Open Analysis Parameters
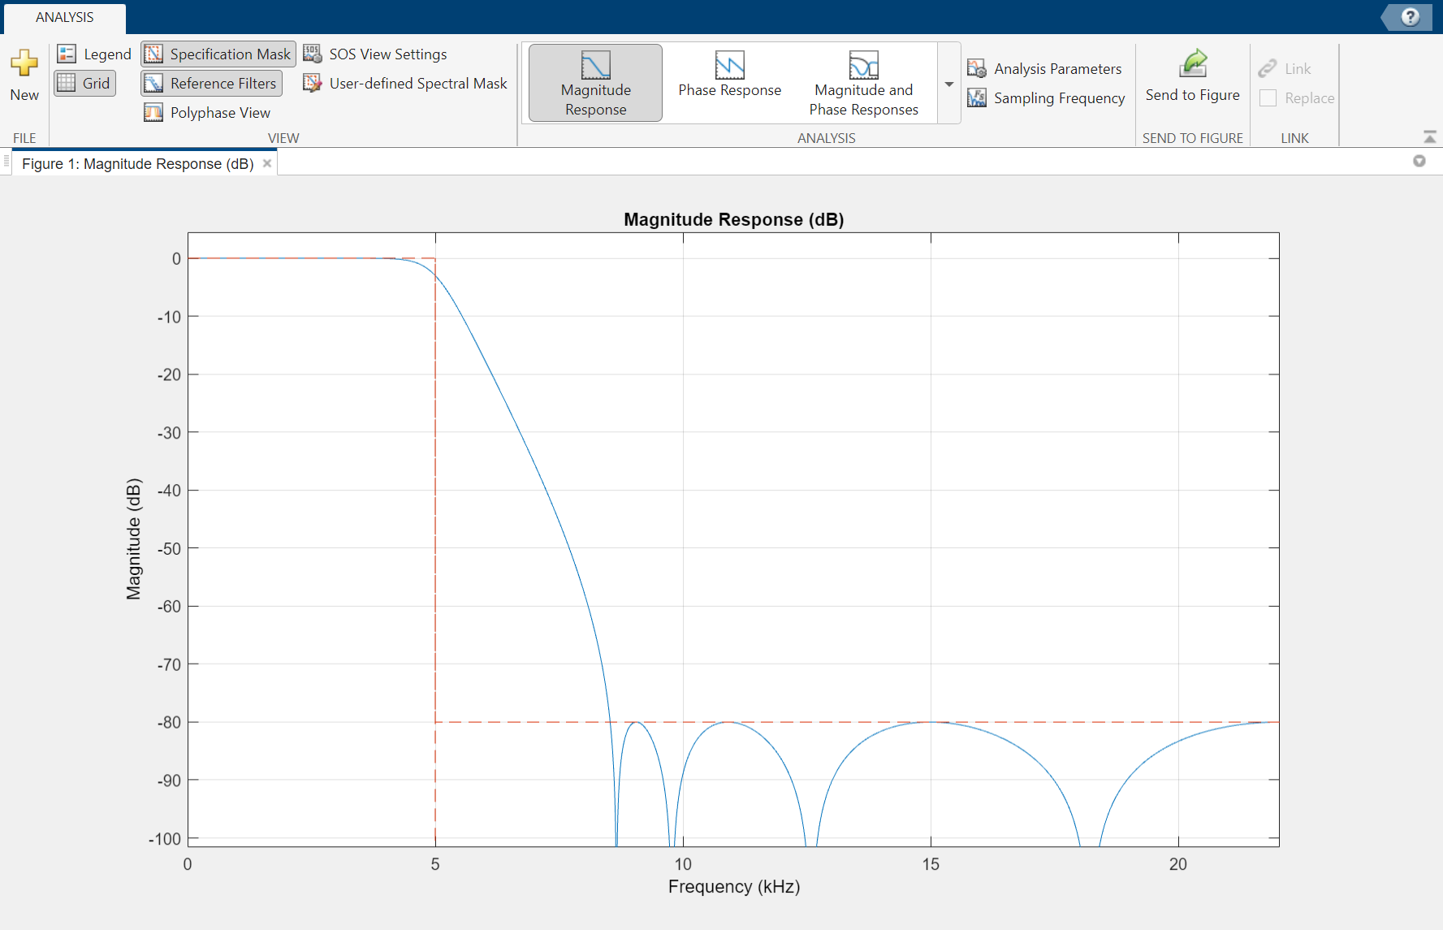 [x=1044, y=69]
